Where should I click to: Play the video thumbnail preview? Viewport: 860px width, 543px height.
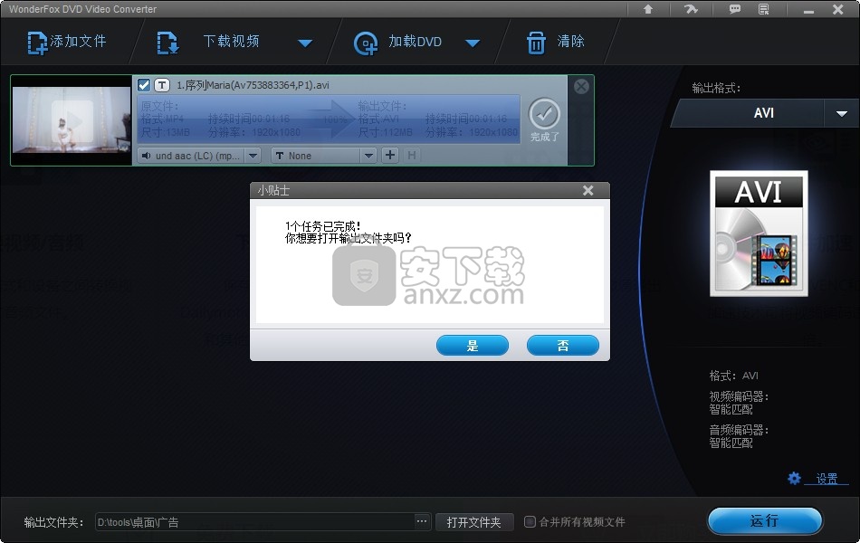[72, 120]
